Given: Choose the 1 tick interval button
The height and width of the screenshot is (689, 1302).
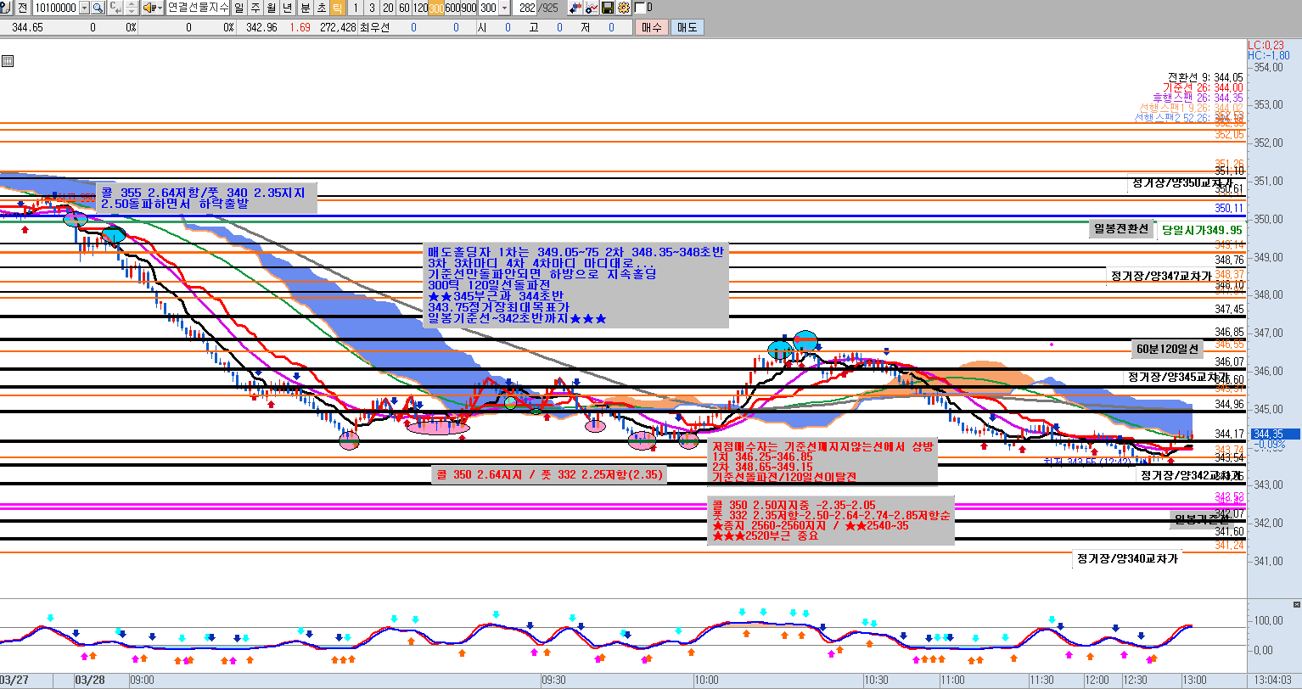Looking at the screenshot, I should 355,8.
